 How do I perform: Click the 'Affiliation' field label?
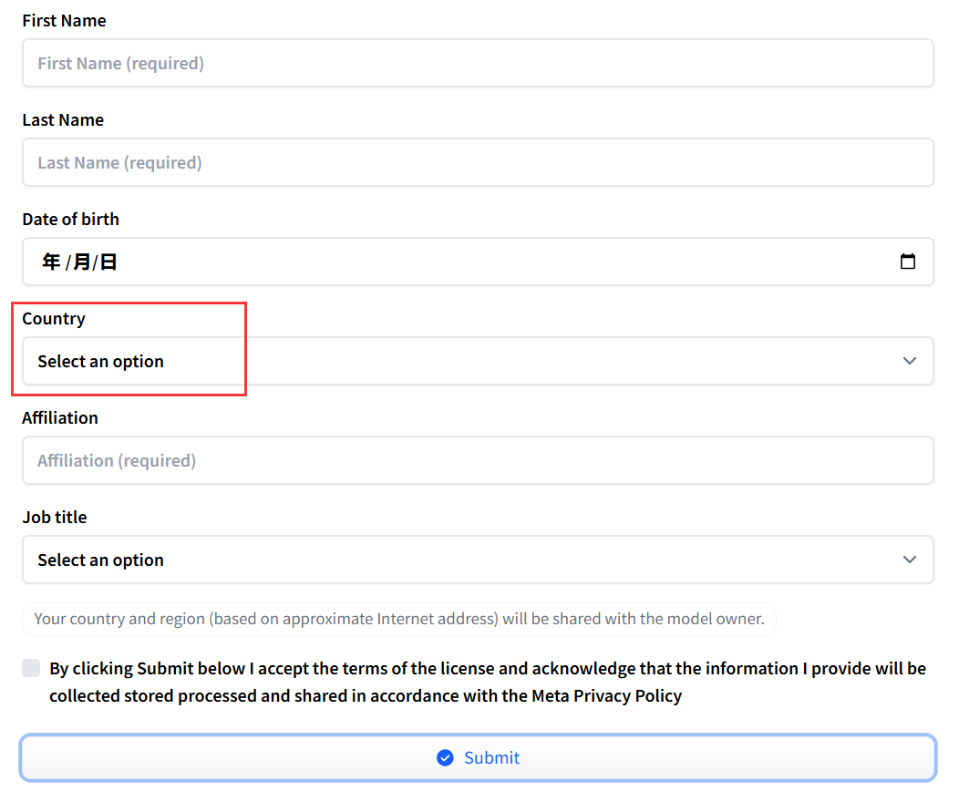point(60,418)
